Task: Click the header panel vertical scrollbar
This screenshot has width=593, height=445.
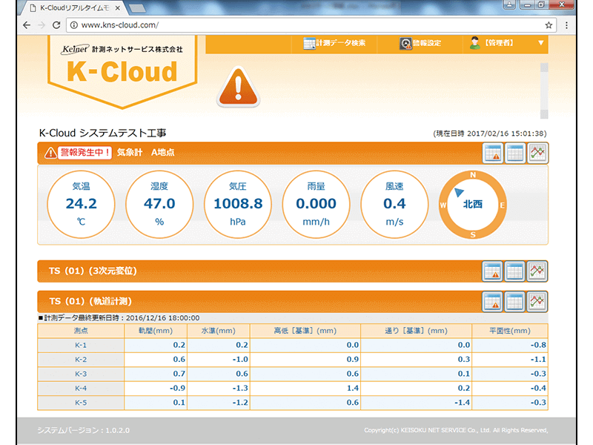Action: tap(544, 90)
